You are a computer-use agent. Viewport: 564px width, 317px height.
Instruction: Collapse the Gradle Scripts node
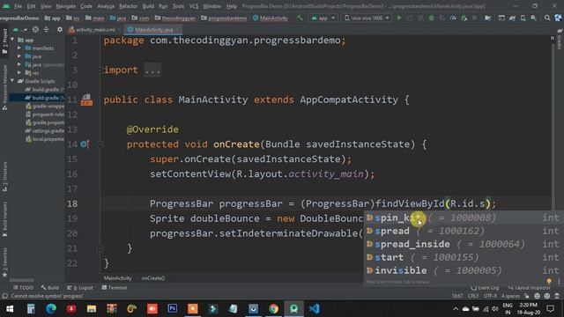[x=13, y=81]
